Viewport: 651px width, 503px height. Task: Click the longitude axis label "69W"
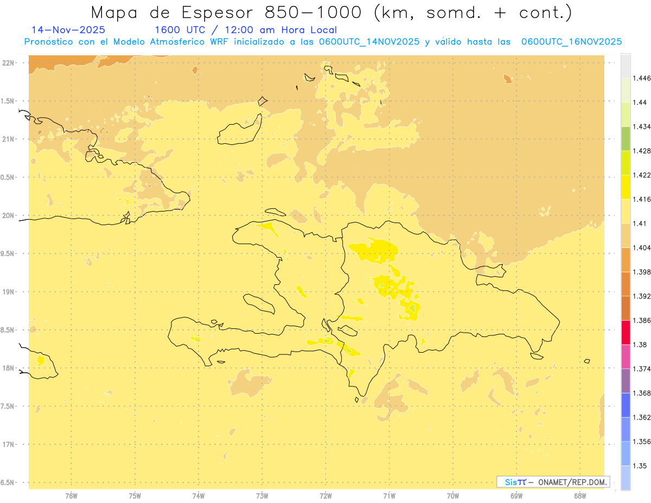(x=516, y=496)
